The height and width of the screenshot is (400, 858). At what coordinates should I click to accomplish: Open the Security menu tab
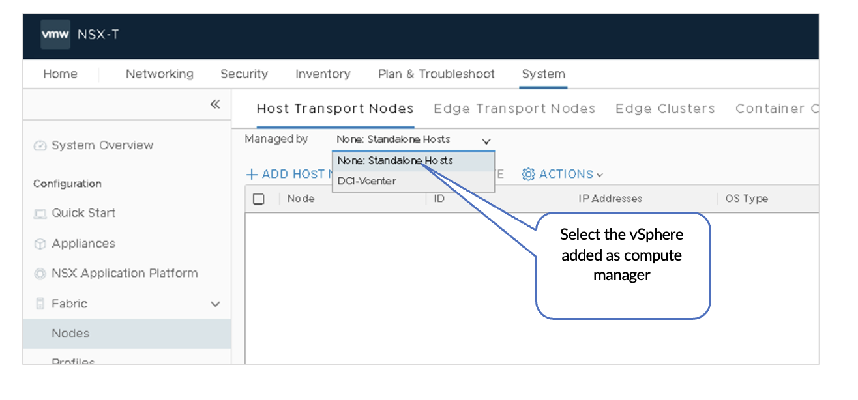coord(244,74)
